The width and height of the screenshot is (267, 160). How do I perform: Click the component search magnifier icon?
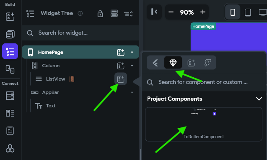pos(150,82)
